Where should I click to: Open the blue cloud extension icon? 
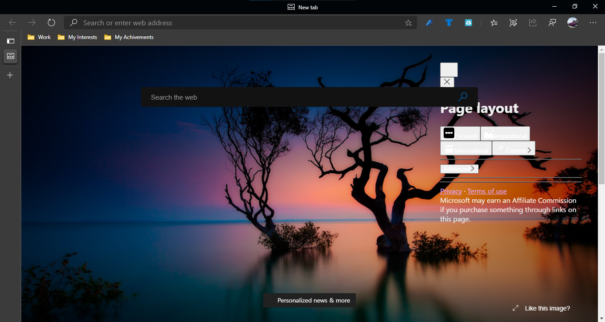[x=468, y=22]
